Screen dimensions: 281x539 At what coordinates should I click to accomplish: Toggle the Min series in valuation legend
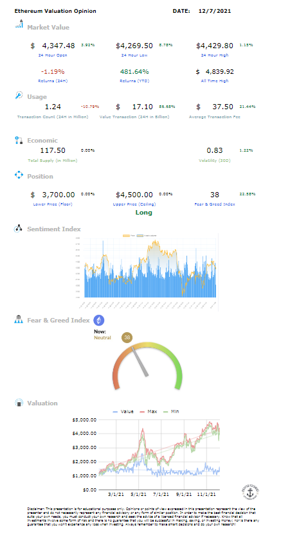pos(172,411)
